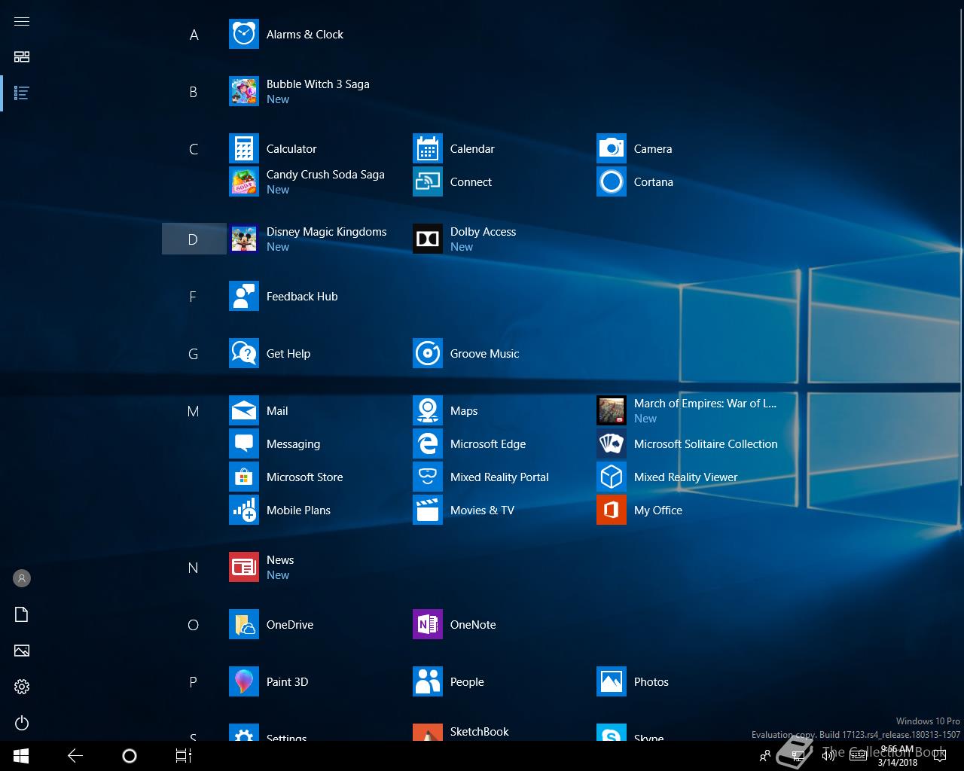Open the taskbar People icon
Image resolution: width=964 pixels, height=771 pixels.
click(765, 756)
